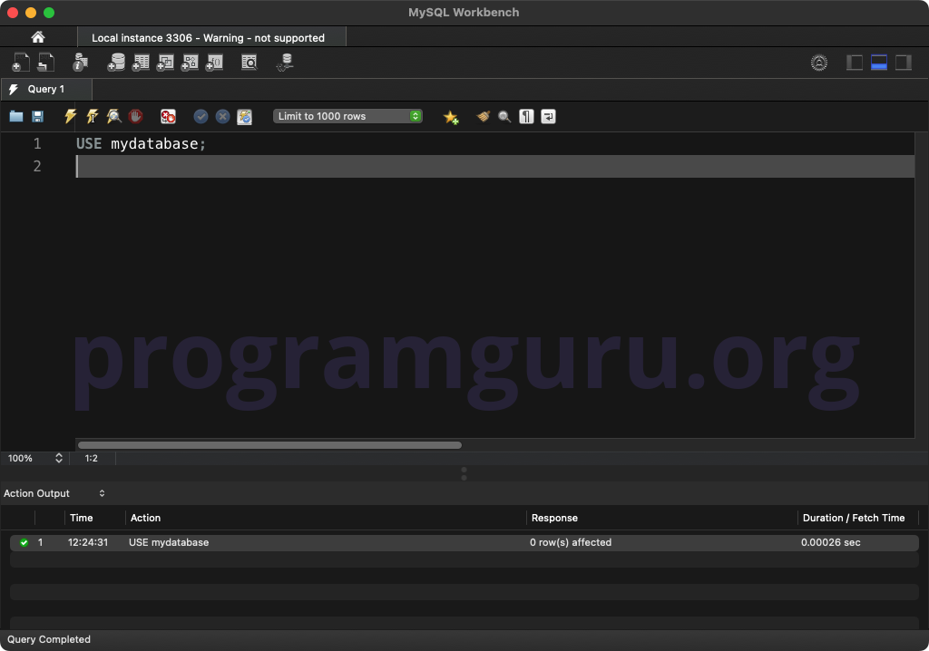Click the horizontal editor scrollbar
This screenshot has width=929, height=651.
[269, 445]
